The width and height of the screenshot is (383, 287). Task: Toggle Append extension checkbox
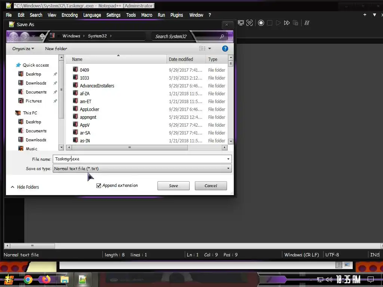(x=99, y=185)
